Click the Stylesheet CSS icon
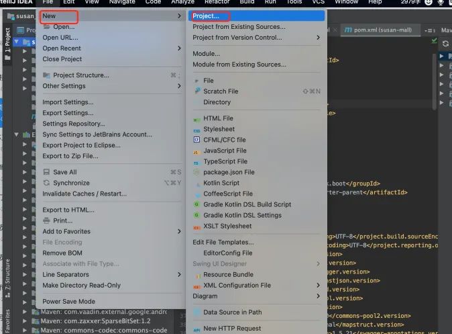The width and height of the screenshot is (452, 334). coord(196,130)
